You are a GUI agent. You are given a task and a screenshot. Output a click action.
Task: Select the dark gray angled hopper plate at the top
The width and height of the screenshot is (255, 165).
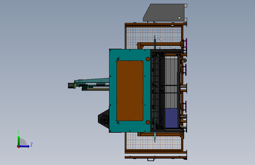[164, 13]
